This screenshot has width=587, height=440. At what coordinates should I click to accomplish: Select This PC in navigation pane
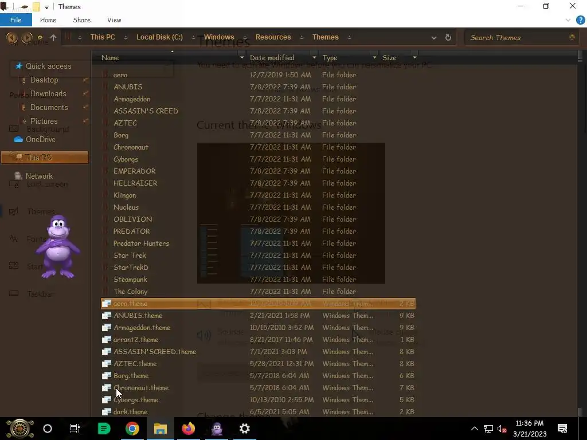[x=45, y=158]
